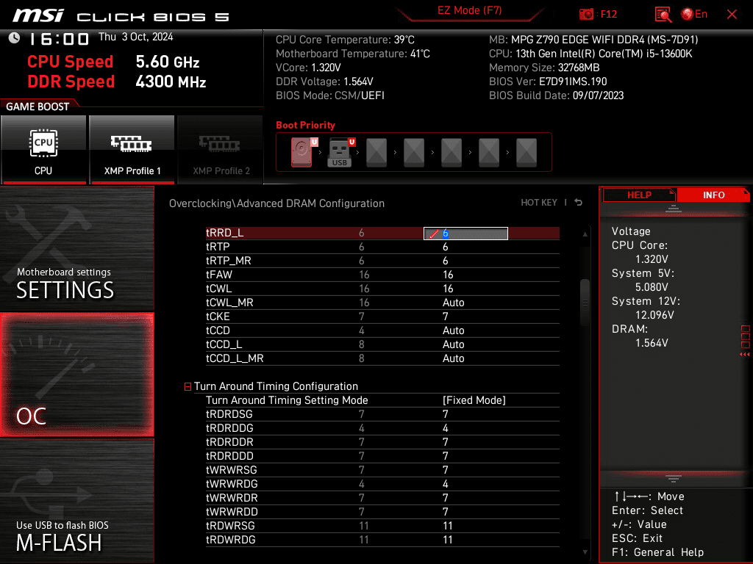Select the tCKE timing value

(x=445, y=317)
